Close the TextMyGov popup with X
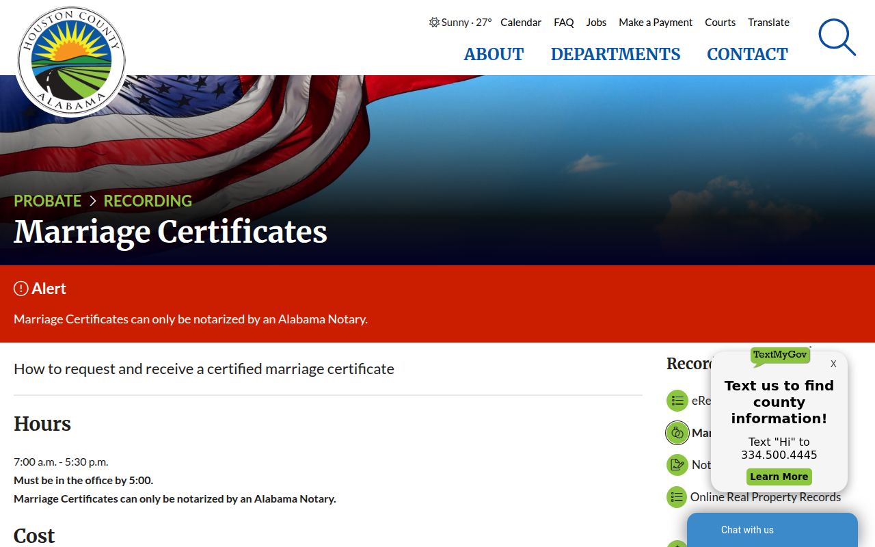Viewport: 875px width, 547px height. (x=833, y=364)
